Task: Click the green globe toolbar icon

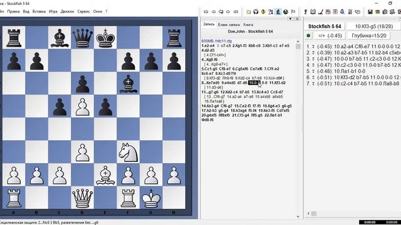Action: [x=286, y=12]
